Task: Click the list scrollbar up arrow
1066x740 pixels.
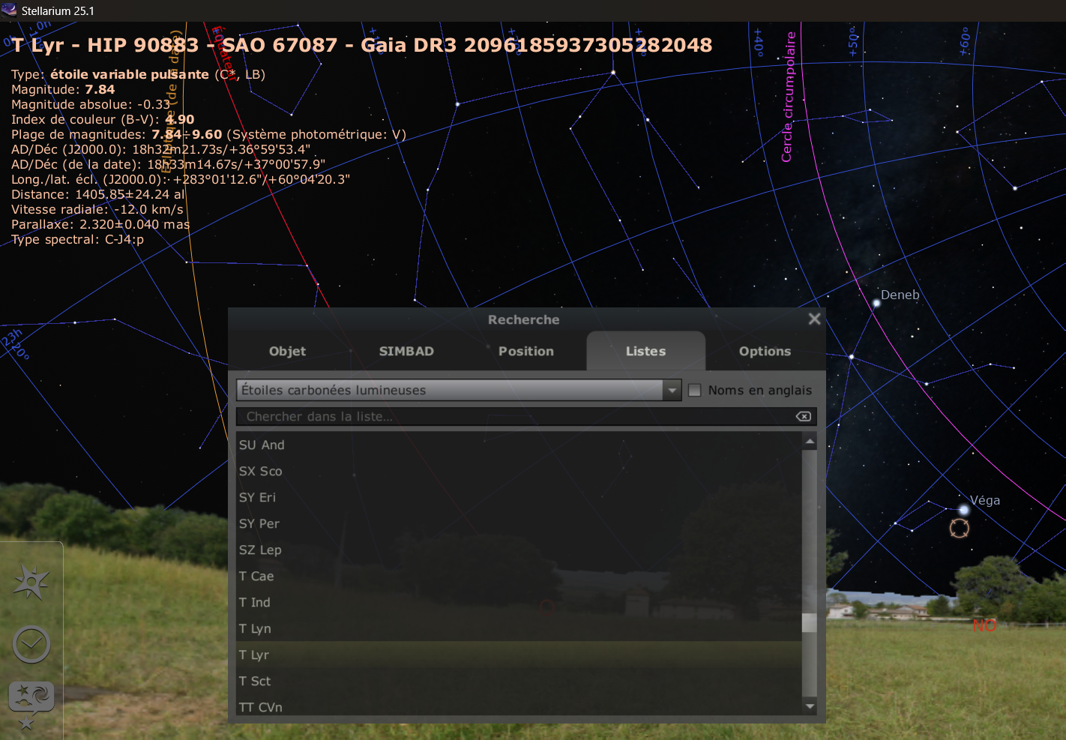Action: pyautogui.click(x=810, y=442)
